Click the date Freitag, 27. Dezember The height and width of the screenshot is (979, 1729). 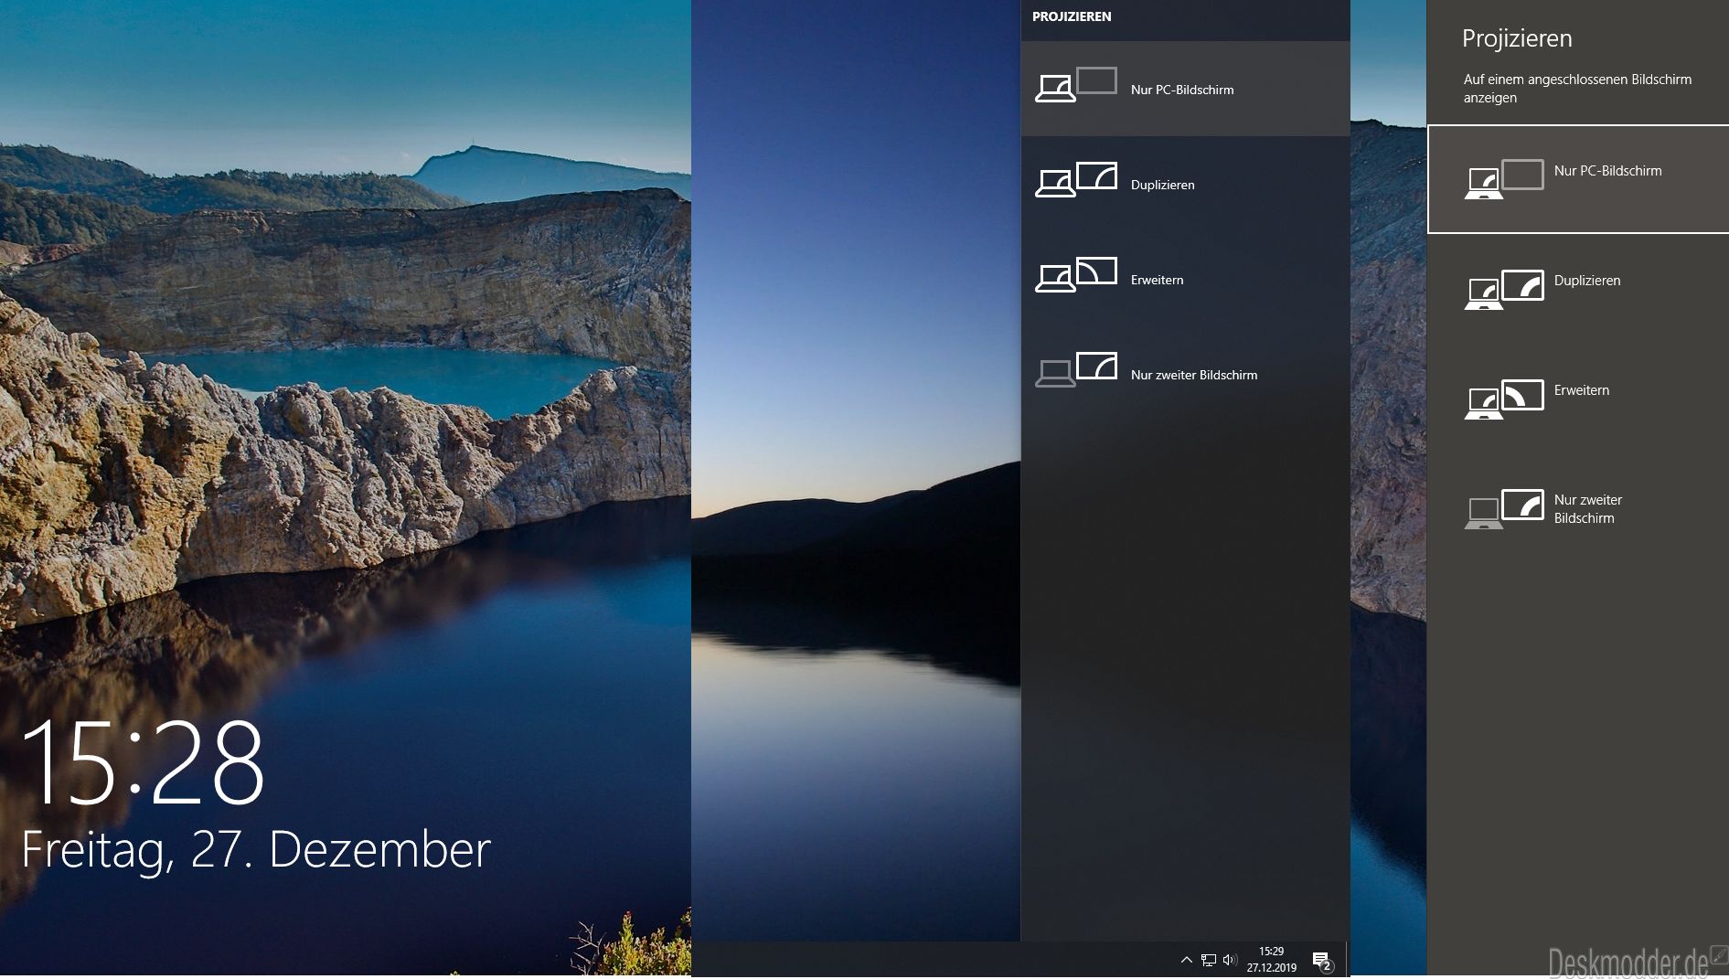point(256,850)
